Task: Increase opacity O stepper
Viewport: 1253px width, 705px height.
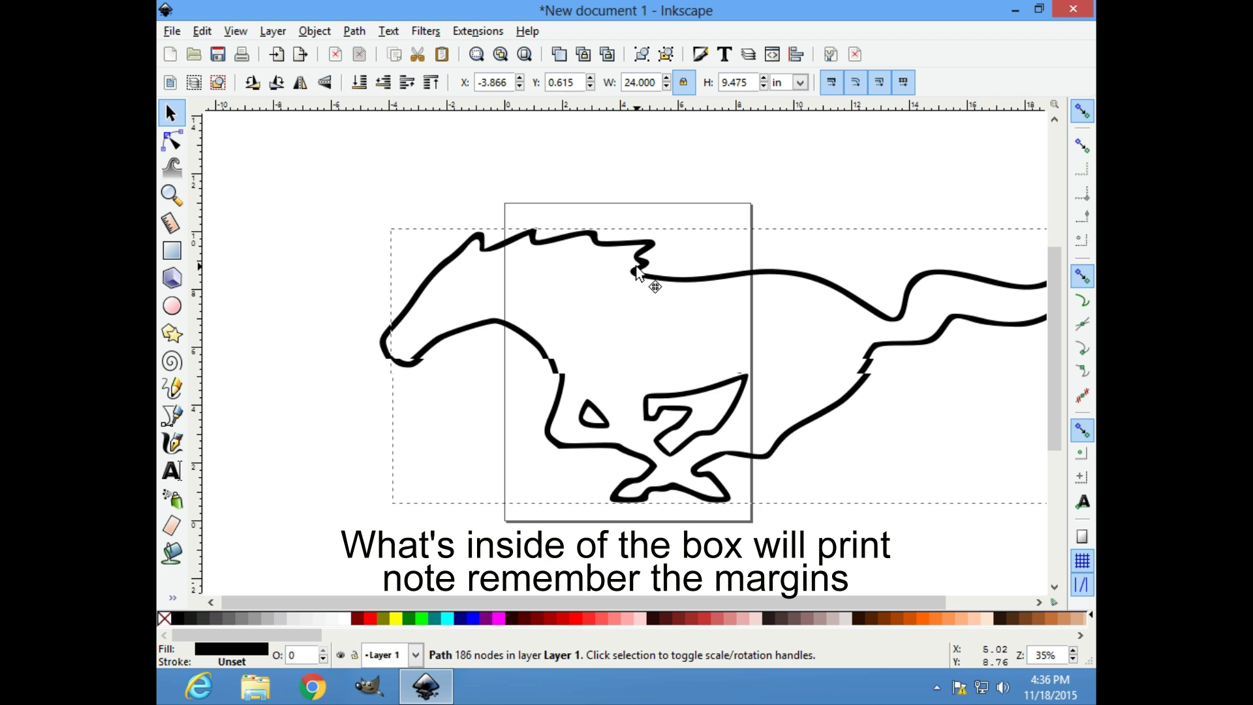Action: [x=323, y=651]
